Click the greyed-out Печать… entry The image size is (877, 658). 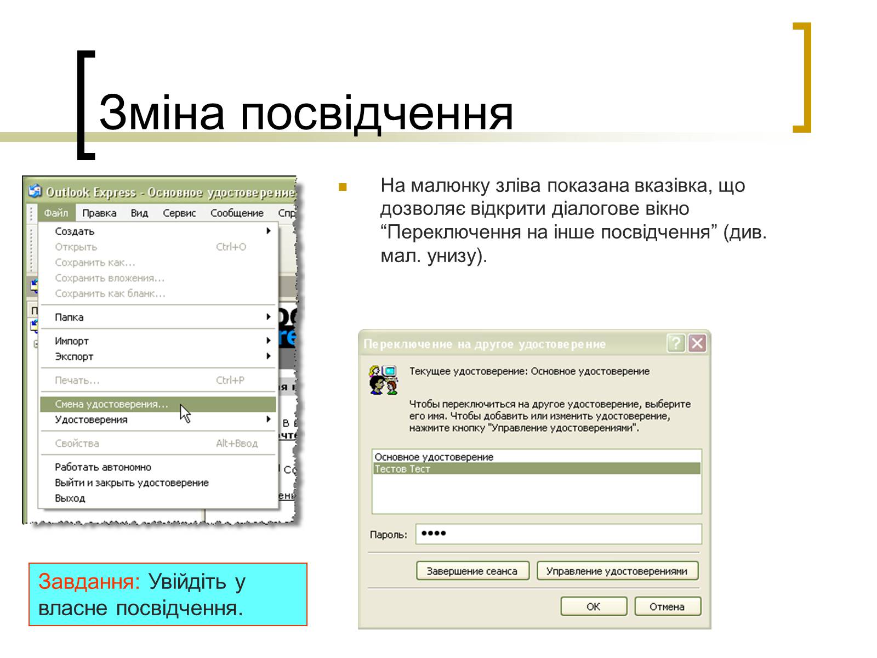click(158, 380)
